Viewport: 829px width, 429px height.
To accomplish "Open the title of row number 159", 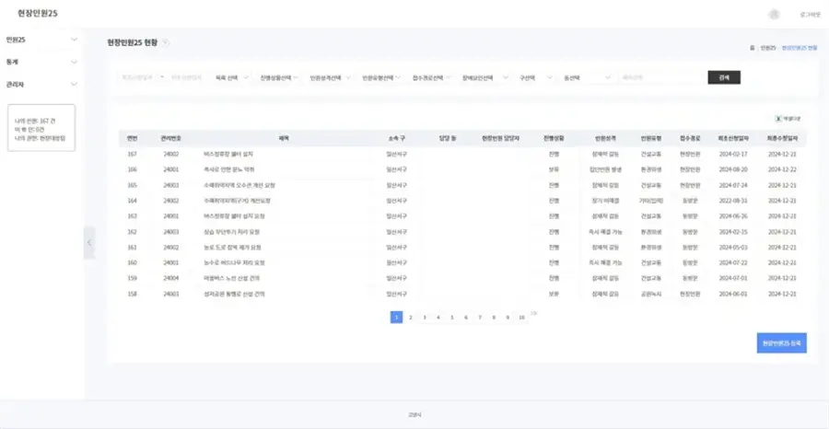I will coord(231,278).
